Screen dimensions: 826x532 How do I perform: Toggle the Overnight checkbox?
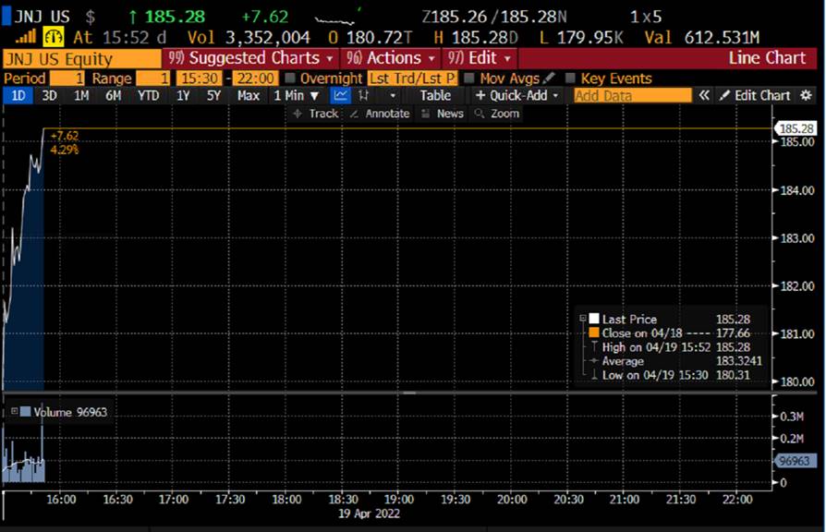click(x=290, y=78)
